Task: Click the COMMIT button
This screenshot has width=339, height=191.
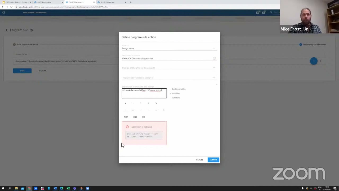Action: pyautogui.click(x=213, y=160)
